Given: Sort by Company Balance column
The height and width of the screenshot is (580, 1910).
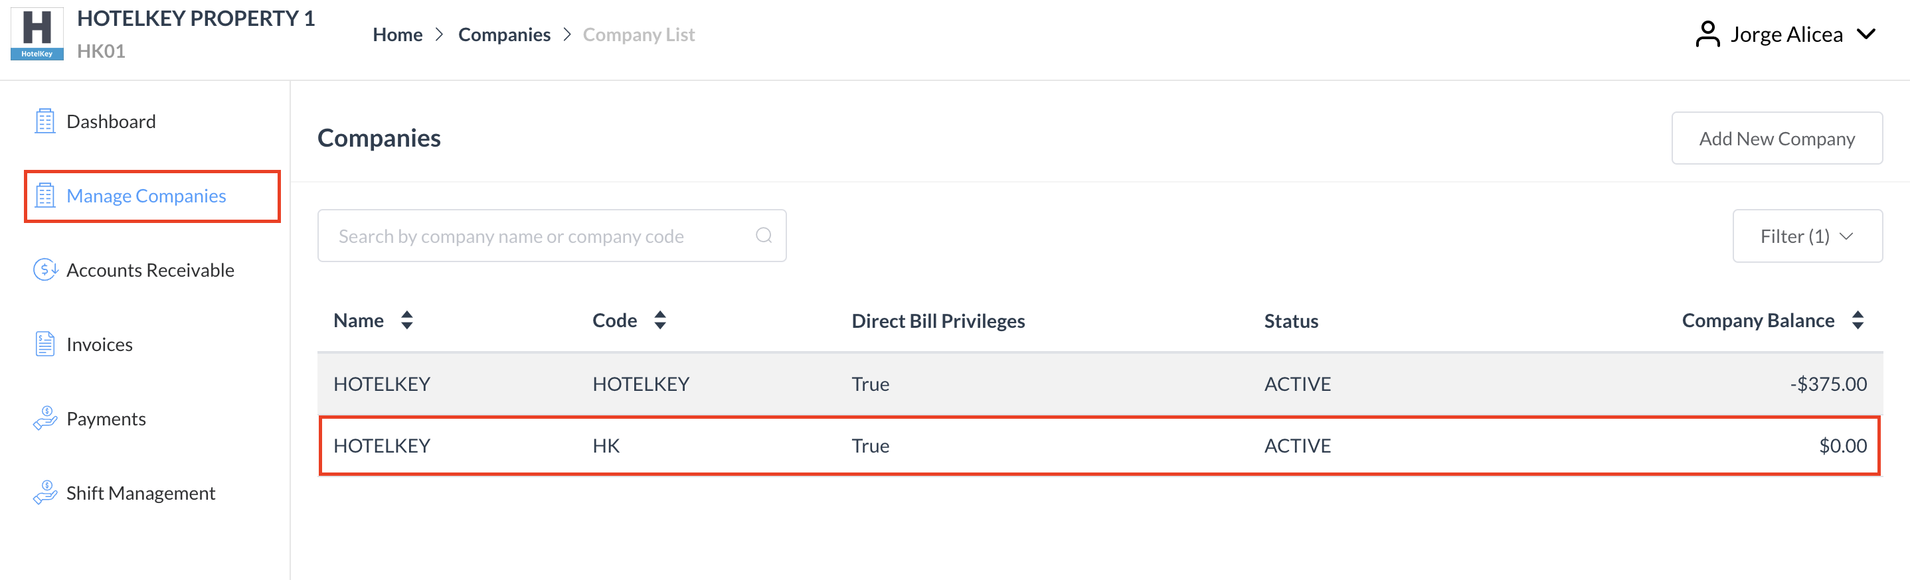Looking at the screenshot, I should (1858, 320).
